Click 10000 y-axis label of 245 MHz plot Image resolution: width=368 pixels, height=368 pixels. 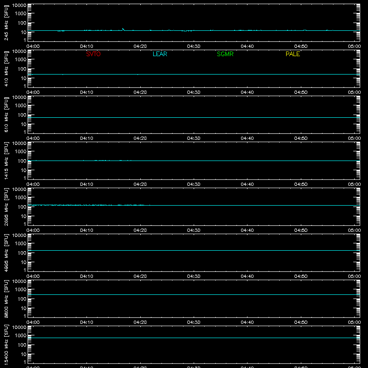click(x=19, y=6)
